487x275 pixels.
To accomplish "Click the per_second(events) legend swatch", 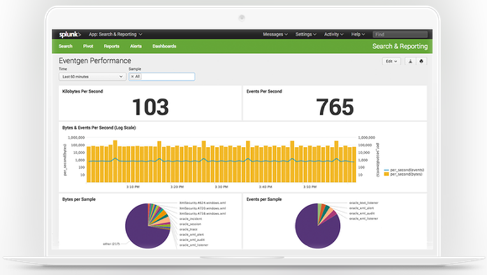I will click(386, 170).
